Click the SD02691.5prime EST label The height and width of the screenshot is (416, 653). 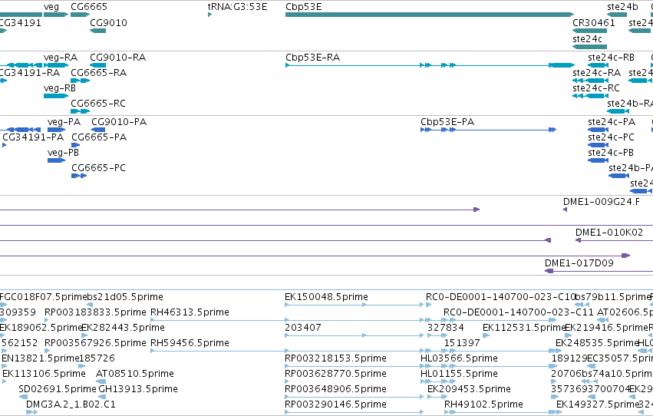[58, 388]
